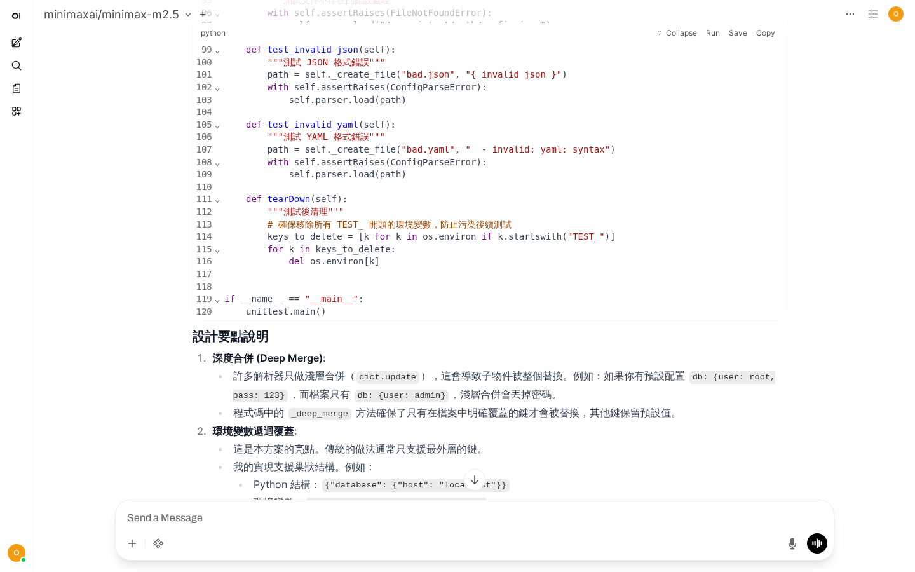The height and width of the screenshot is (572, 915).
Task: Fold the if __name__ block at line 119
Action: (x=217, y=300)
